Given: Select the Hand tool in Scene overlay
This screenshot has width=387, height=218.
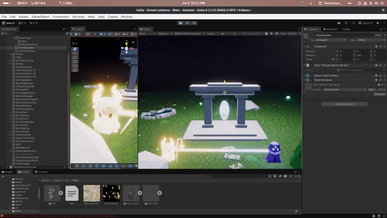Looking at the screenshot, I should click(x=75, y=49).
